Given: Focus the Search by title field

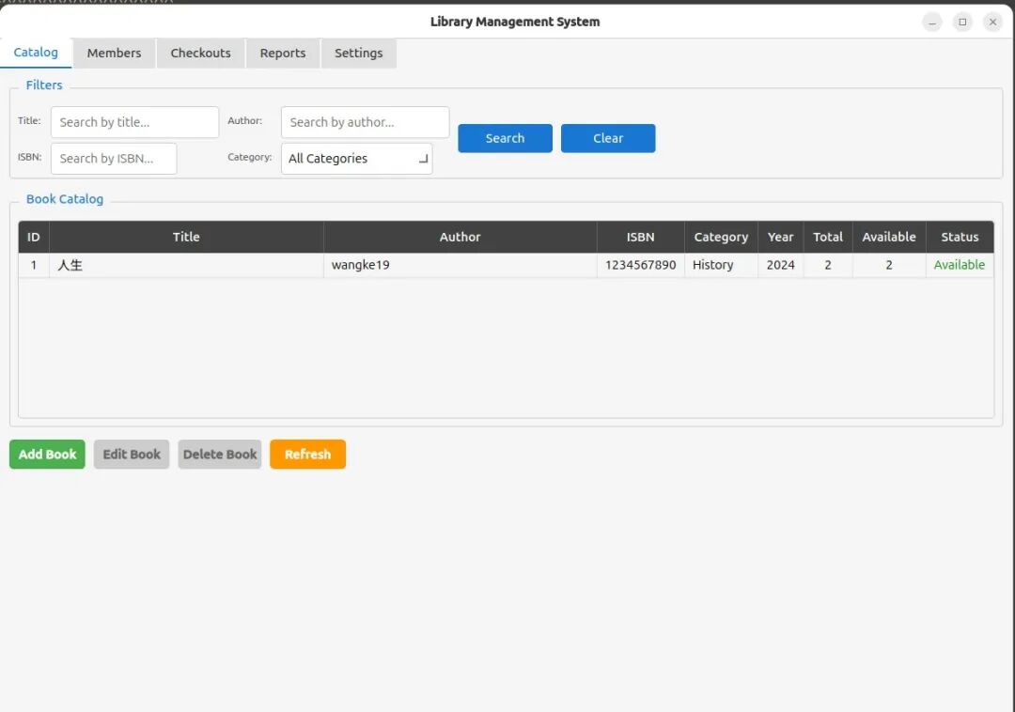Looking at the screenshot, I should coord(134,122).
